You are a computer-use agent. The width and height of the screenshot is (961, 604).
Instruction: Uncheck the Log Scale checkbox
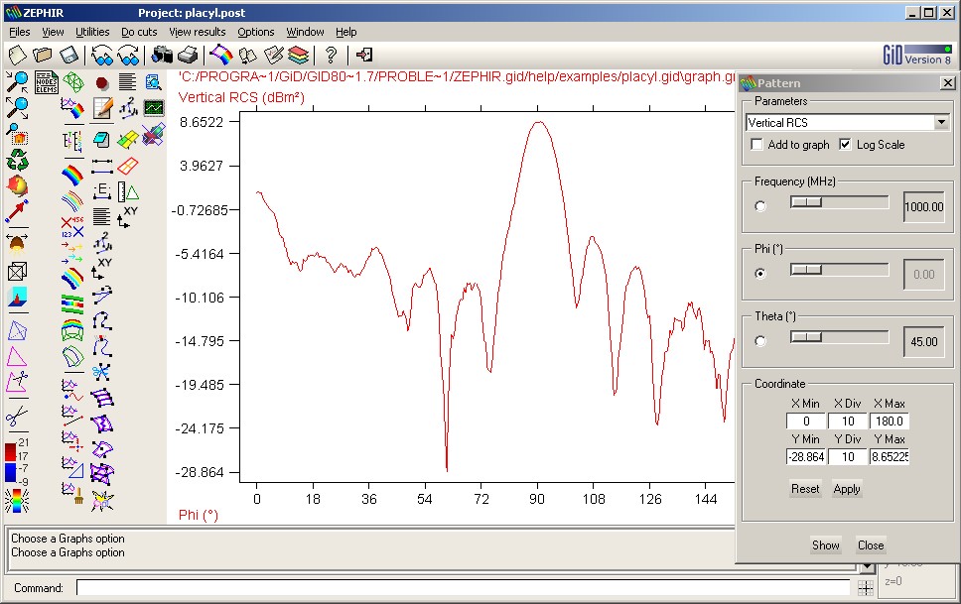click(x=845, y=145)
